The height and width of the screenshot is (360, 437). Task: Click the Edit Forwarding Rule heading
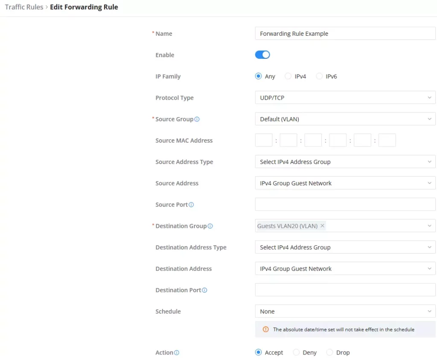coord(84,7)
